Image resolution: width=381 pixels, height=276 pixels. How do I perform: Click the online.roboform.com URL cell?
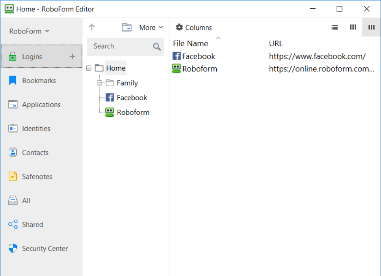pos(322,69)
